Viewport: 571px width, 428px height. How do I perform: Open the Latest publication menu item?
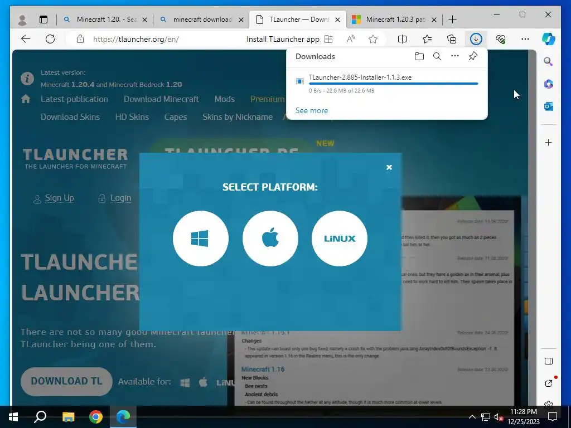click(x=74, y=99)
